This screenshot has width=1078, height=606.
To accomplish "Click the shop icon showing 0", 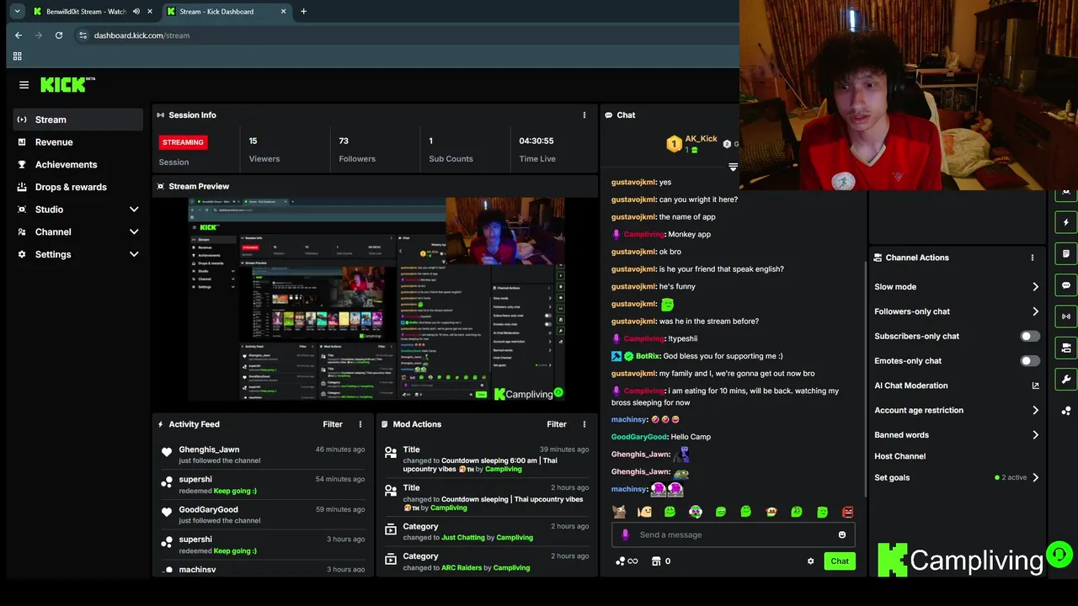I will click(661, 561).
